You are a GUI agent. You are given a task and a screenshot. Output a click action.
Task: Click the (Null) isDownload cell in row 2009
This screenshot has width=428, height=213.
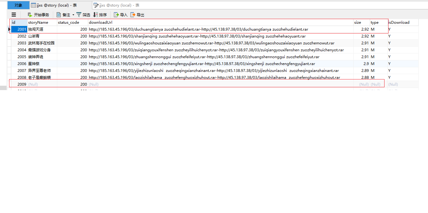click(403, 84)
